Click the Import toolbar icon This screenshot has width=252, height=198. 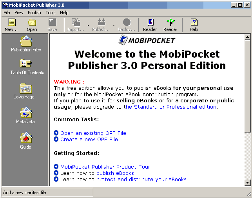(76, 22)
